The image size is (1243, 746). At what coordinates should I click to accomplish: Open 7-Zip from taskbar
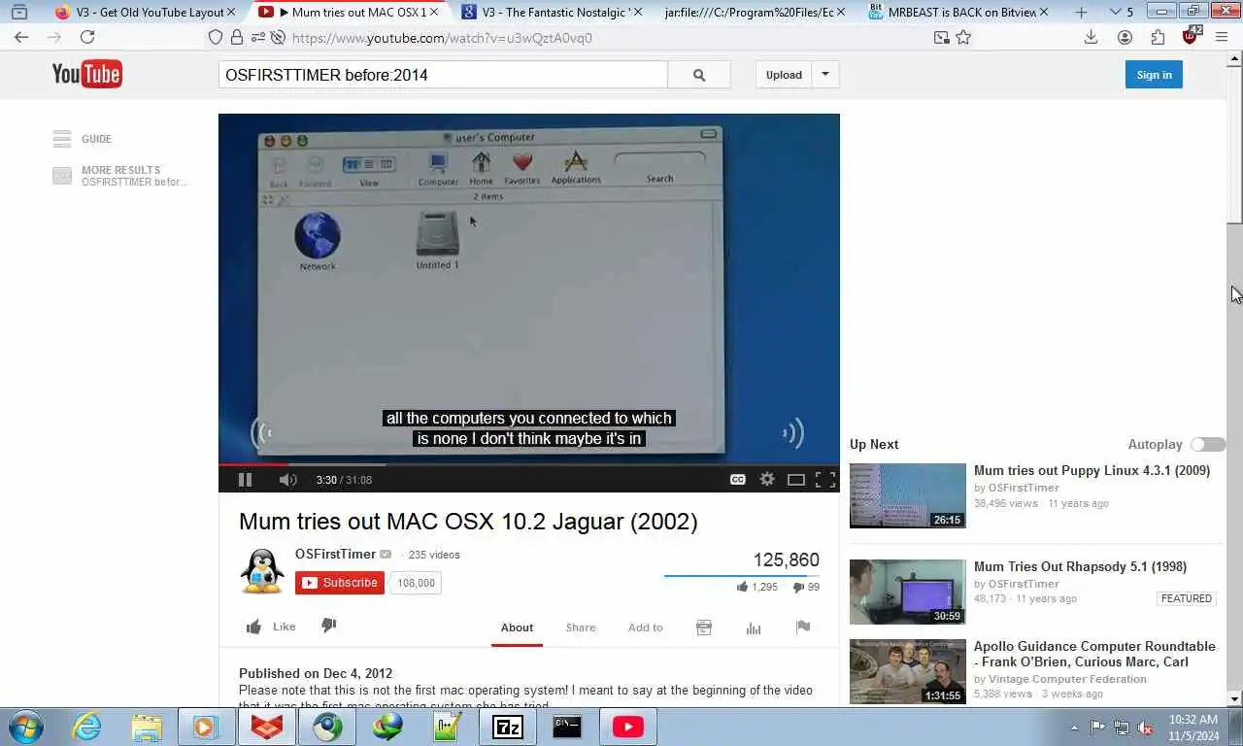tap(508, 727)
